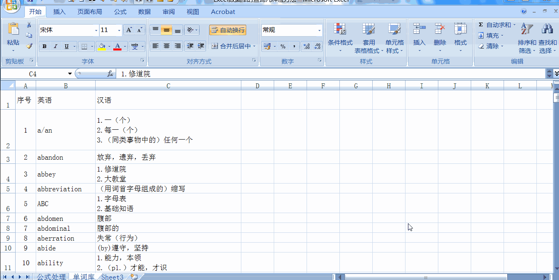The width and height of the screenshot is (559, 280).
Task: Switch to the 页面布局 tab
Action: [x=90, y=11]
